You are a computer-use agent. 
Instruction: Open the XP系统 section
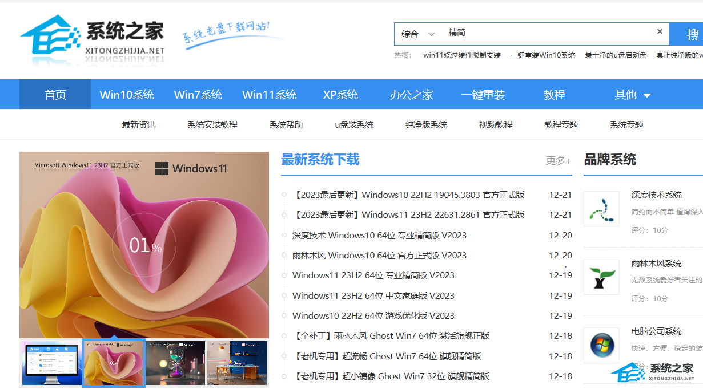pyautogui.click(x=340, y=95)
